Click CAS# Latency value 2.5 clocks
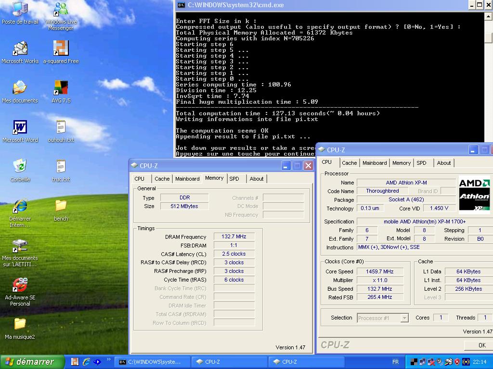This screenshot has width=493, height=369. click(234, 254)
